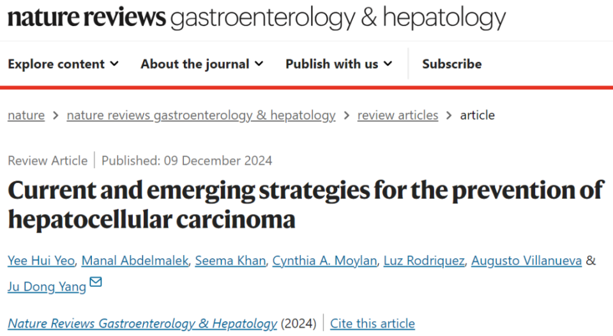Click the chevron arrow next to Explore content
Image resolution: width=613 pixels, height=336 pixels.
coord(114,64)
